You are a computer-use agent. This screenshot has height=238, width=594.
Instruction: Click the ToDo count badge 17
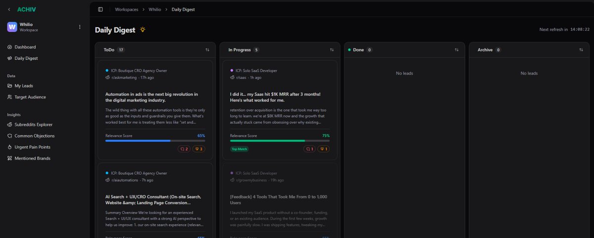pyautogui.click(x=121, y=50)
